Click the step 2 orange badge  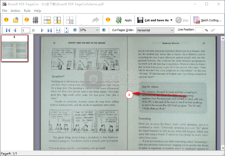27,20
